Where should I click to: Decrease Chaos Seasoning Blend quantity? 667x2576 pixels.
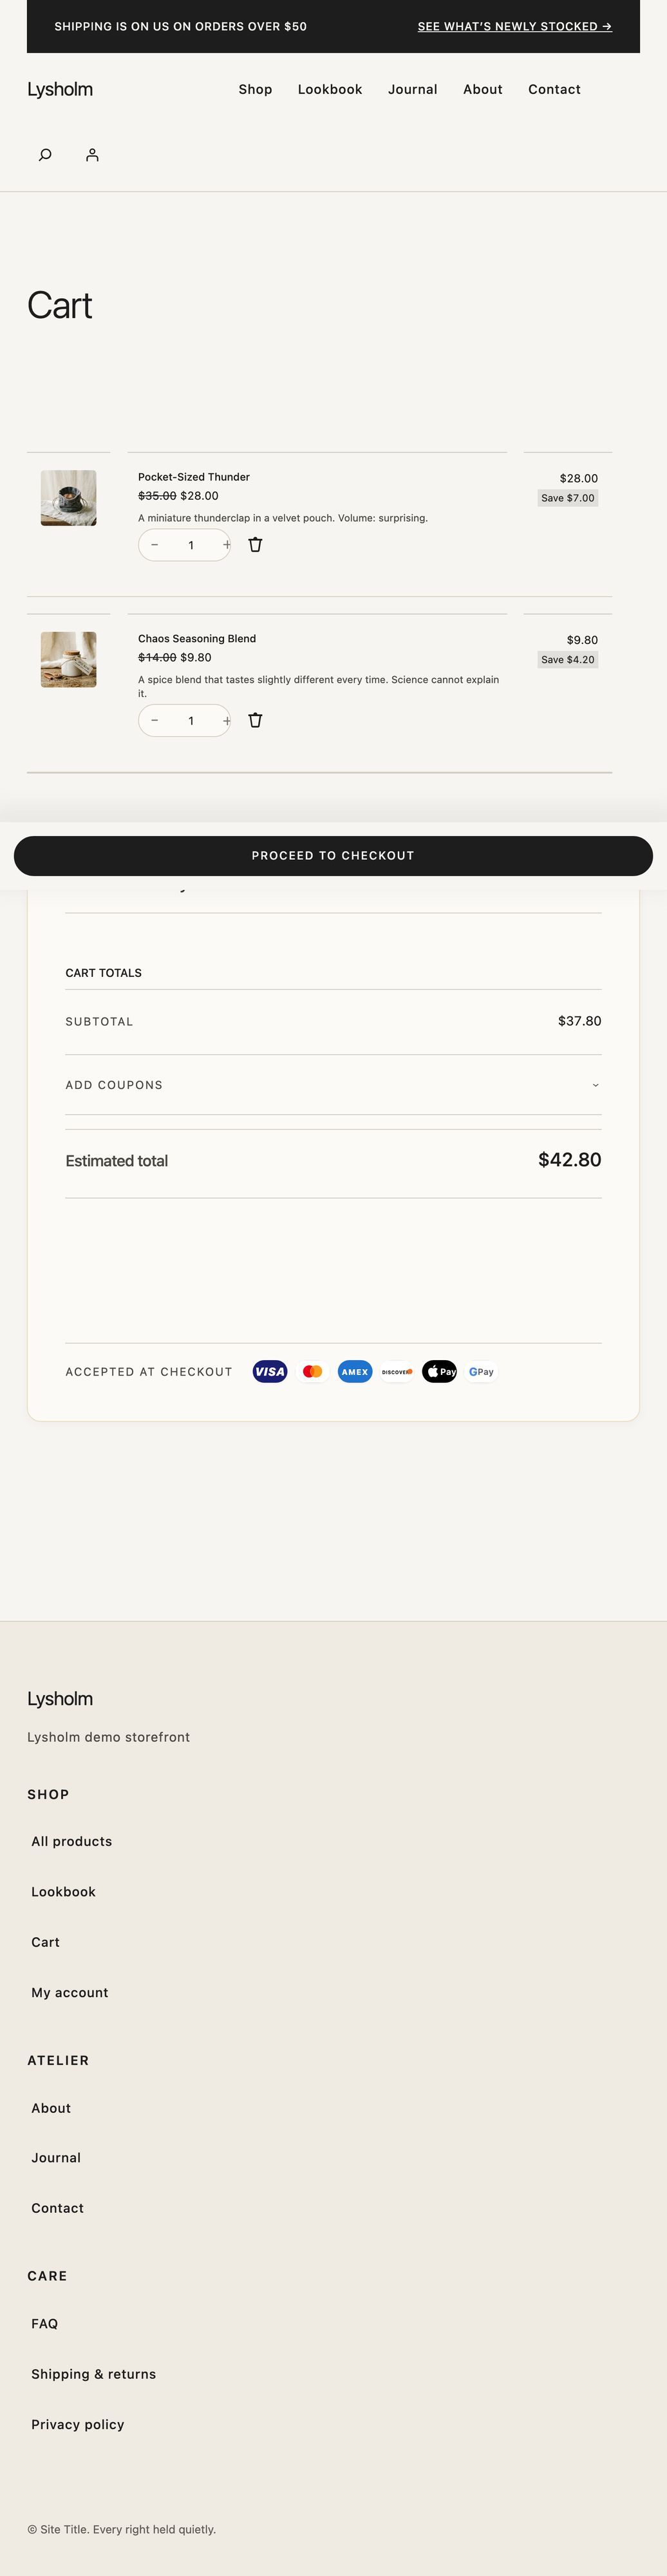(155, 721)
